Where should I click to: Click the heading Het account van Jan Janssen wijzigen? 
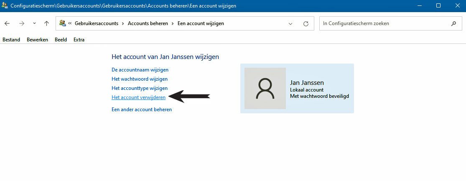[x=165, y=57]
